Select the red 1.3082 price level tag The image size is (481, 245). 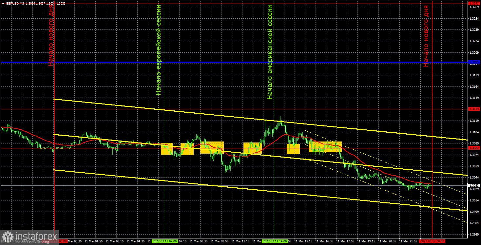pyautogui.click(x=474, y=148)
